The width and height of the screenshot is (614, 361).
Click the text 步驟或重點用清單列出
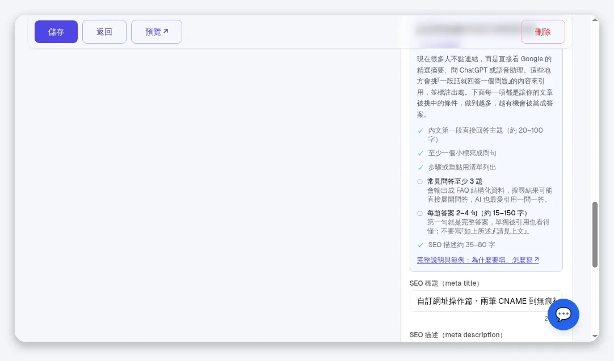click(x=462, y=167)
